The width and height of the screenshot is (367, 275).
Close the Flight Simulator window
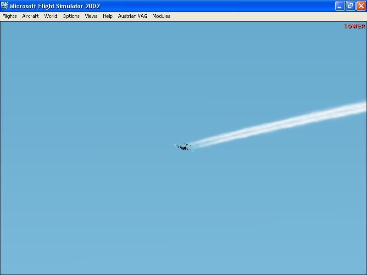[361, 6]
